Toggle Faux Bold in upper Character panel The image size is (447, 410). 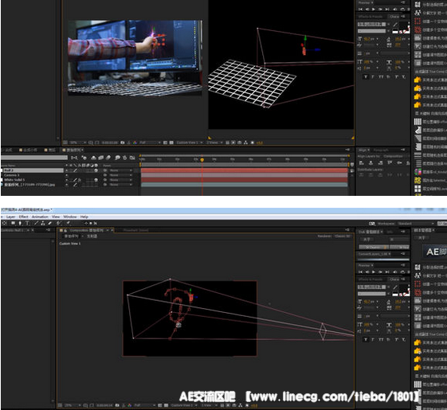coord(366,77)
